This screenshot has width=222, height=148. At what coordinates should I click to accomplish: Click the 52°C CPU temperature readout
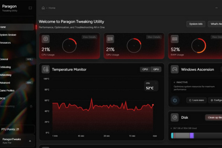(150, 88)
